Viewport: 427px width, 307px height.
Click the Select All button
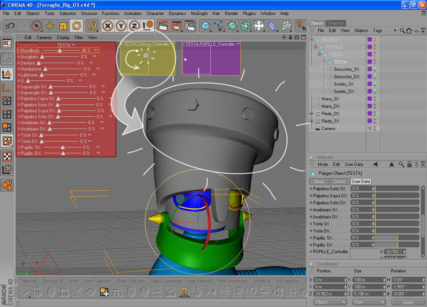[28, 281]
